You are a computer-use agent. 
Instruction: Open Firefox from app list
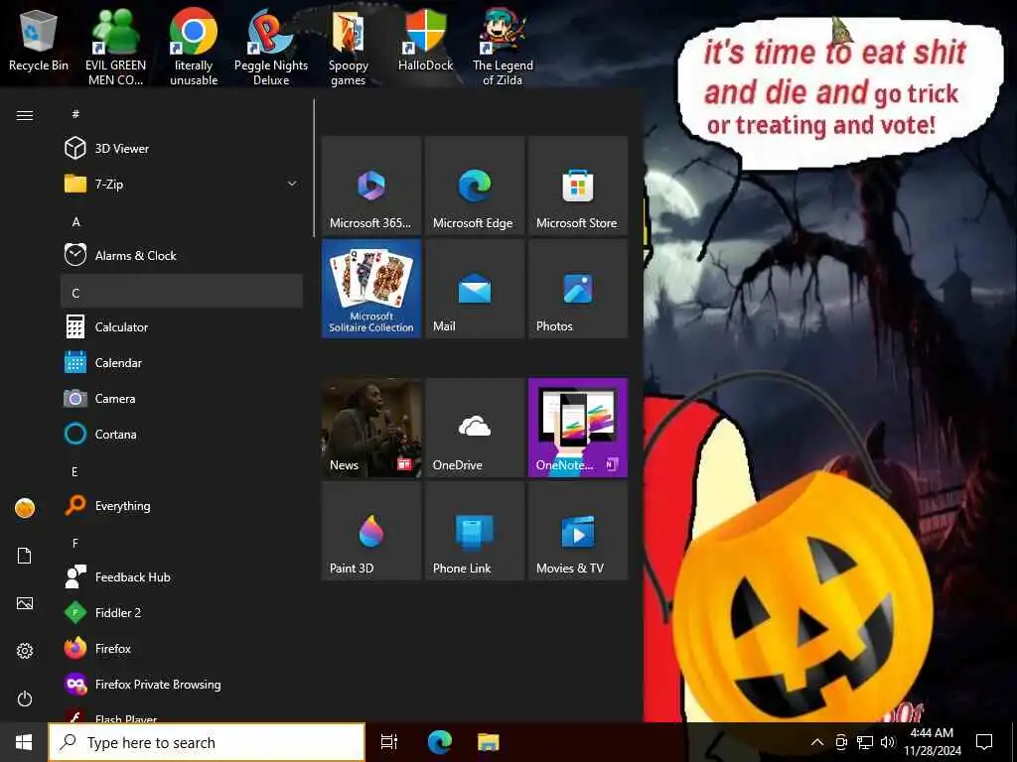182,648
